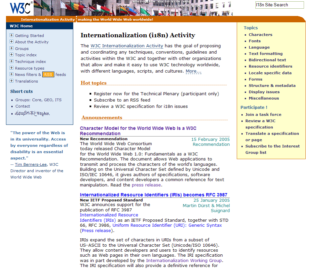Open the Topic index menu item
The width and height of the screenshot is (312, 269).
coord(26,55)
